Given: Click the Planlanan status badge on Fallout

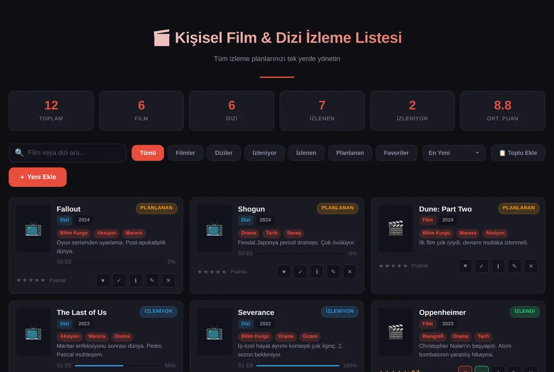Looking at the screenshot, I should pyautogui.click(x=157, y=208).
